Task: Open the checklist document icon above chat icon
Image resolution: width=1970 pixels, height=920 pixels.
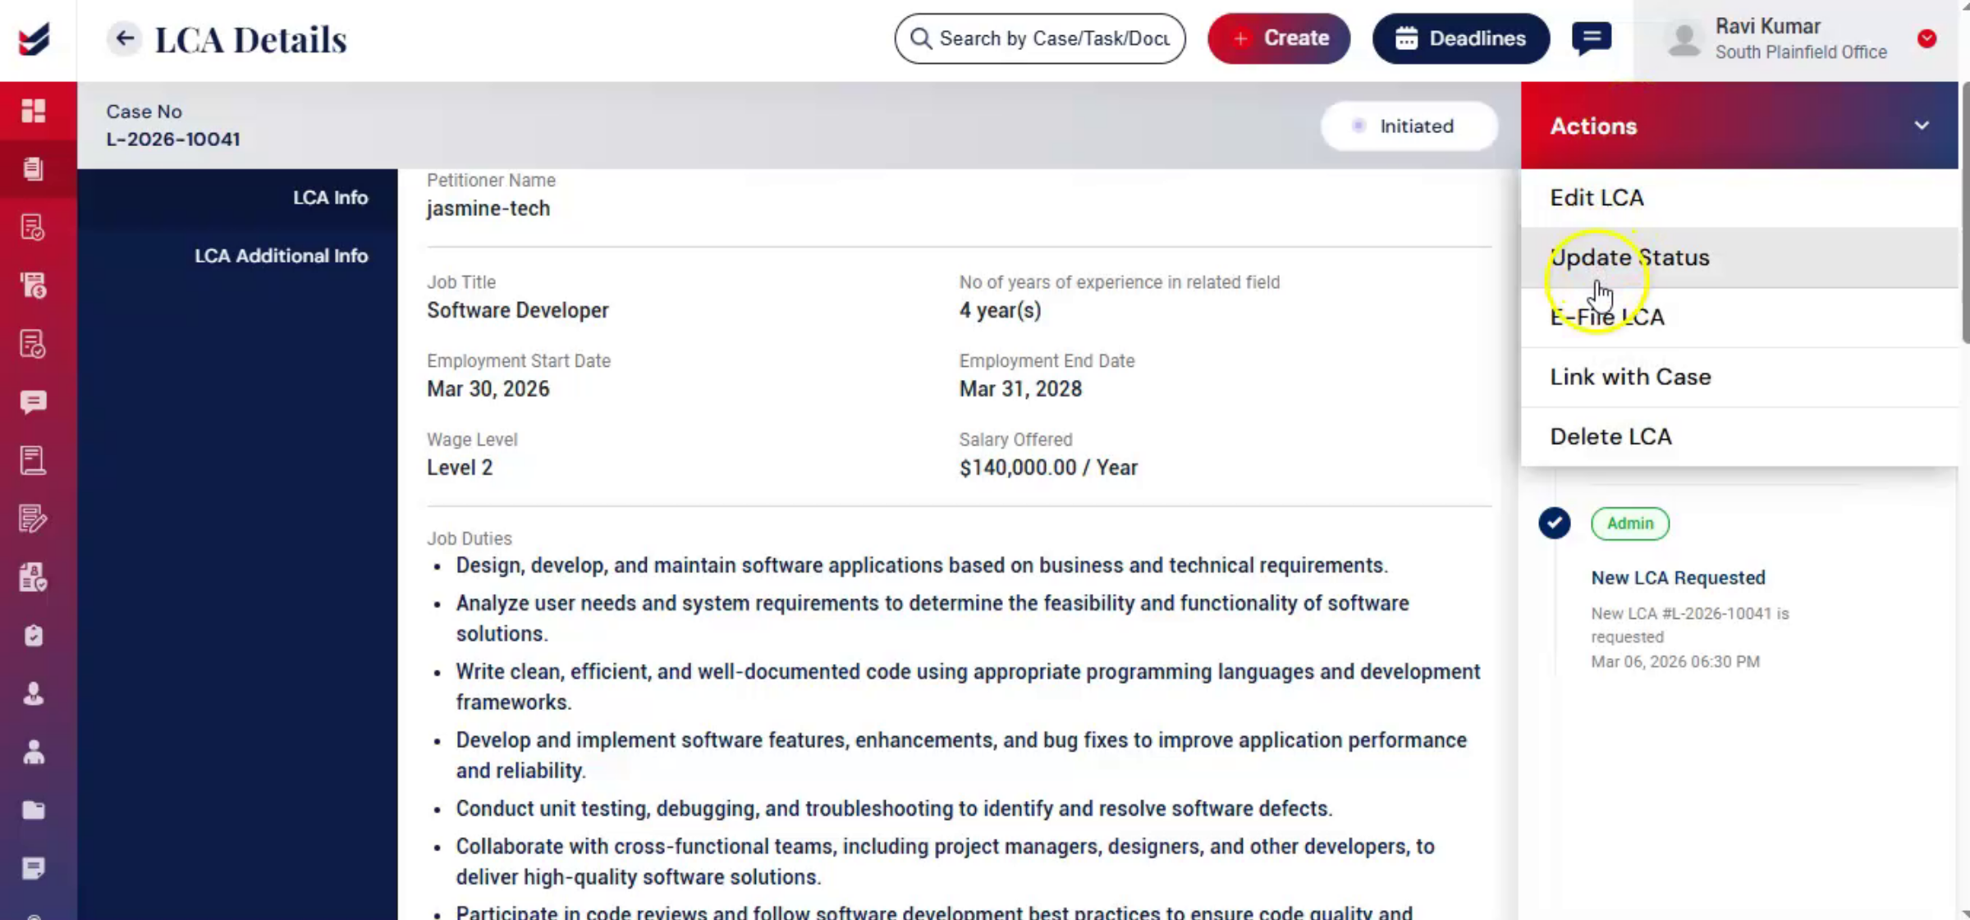Action: pyautogui.click(x=34, y=344)
